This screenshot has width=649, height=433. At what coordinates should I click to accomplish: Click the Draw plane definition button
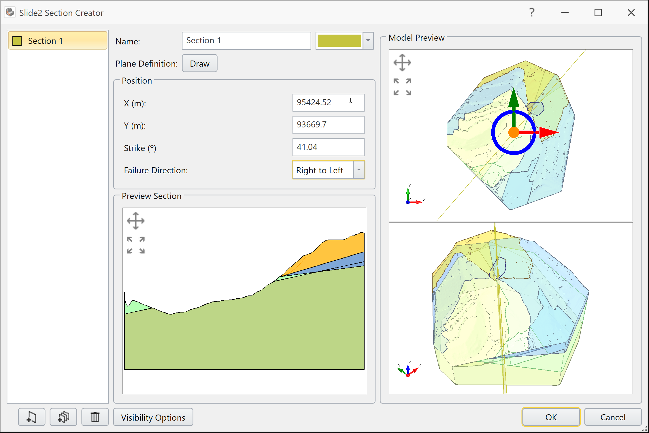(x=200, y=63)
